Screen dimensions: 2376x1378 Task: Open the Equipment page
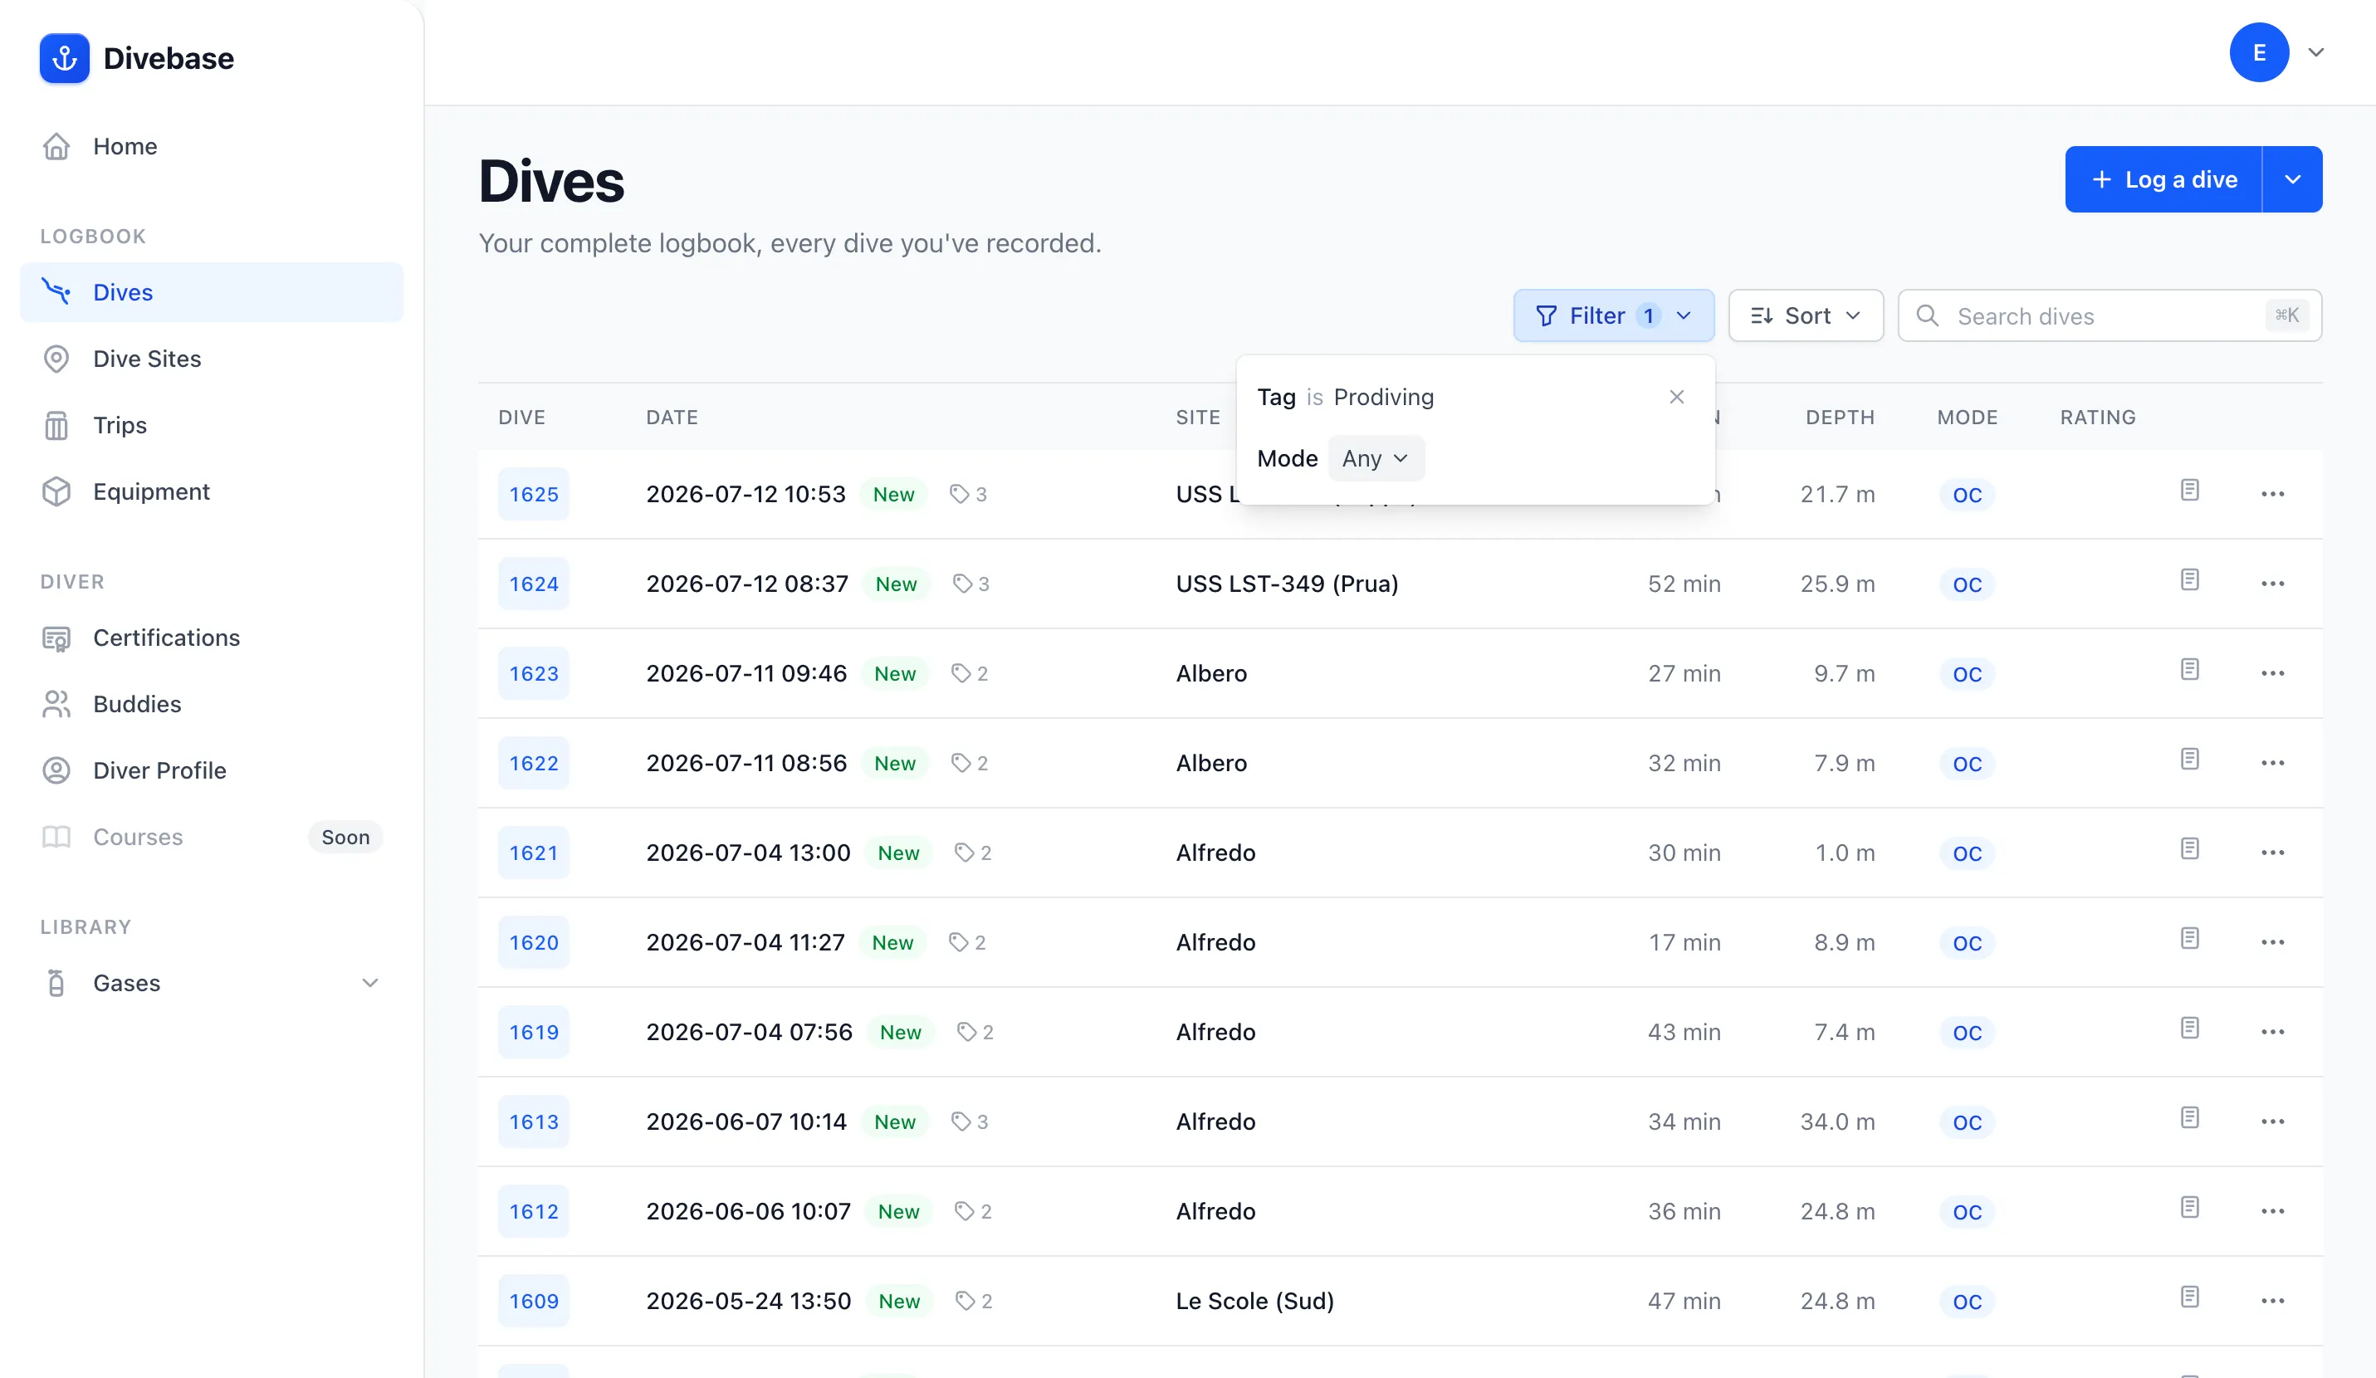(211, 491)
